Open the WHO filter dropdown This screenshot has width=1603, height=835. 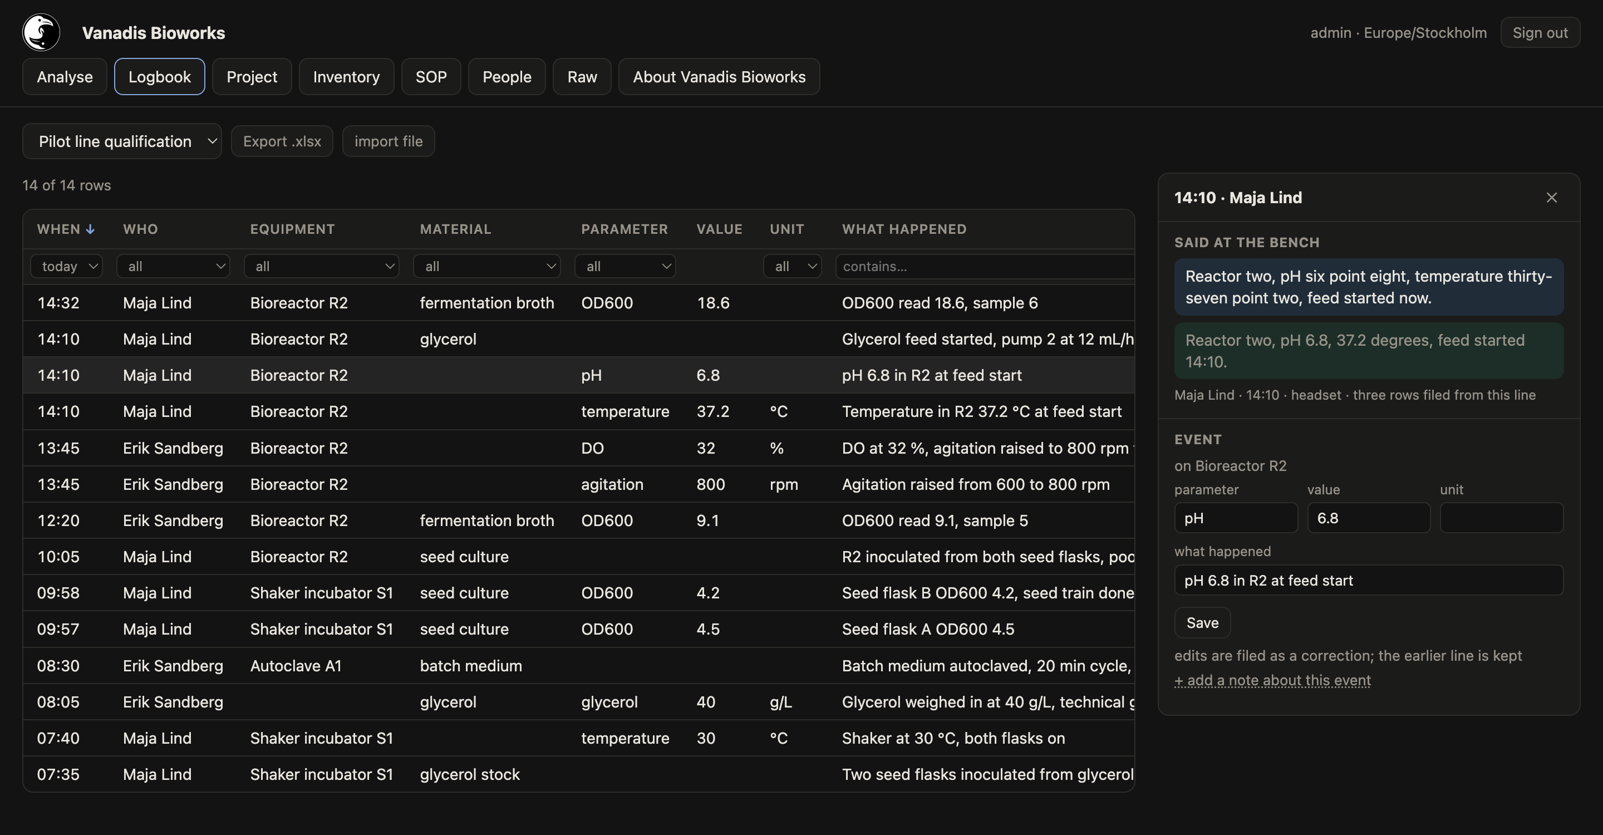(174, 266)
